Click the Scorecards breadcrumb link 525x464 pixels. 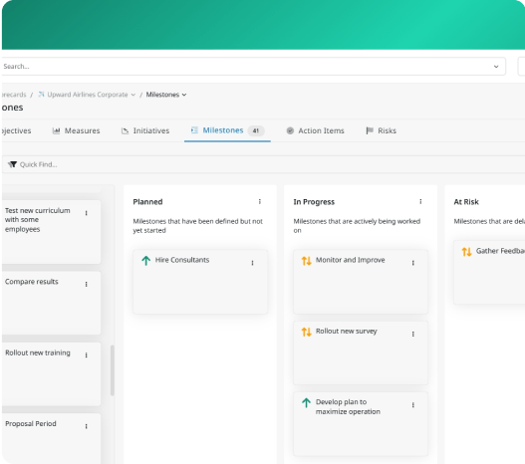click(13, 95)
